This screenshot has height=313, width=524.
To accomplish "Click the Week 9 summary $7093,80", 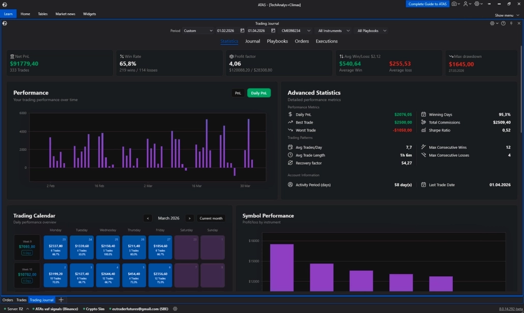I will click(27, 246).
